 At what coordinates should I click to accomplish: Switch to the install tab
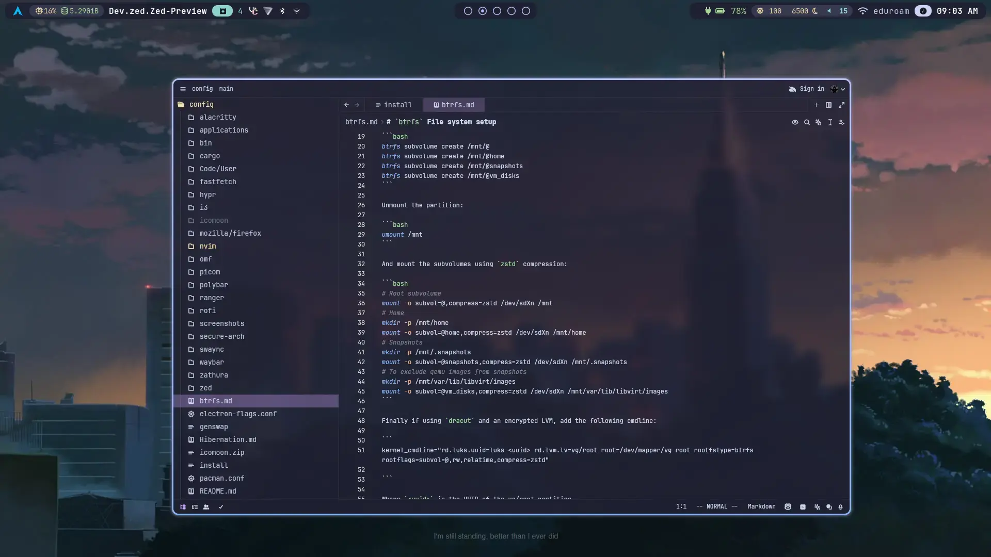(394, 105)
